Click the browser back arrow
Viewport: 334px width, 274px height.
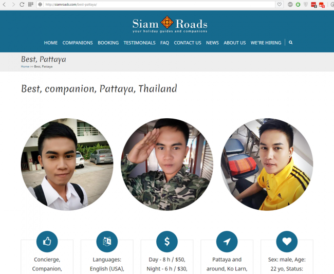click(4, 4)
